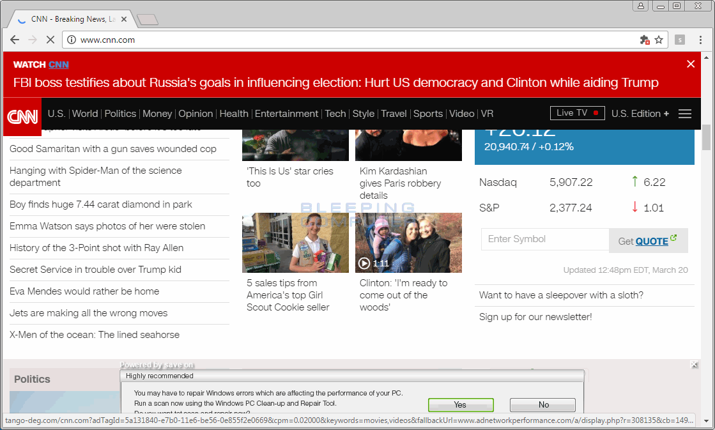Open the U.S. section

click(56, 114)
